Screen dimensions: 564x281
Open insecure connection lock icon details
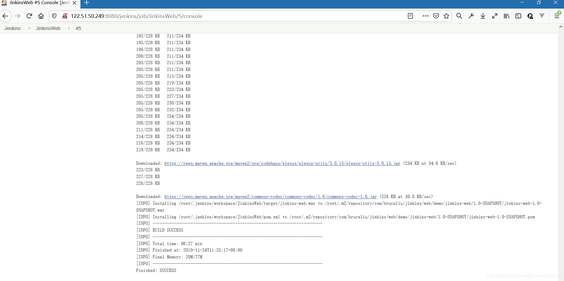click(x=65, y=16)
